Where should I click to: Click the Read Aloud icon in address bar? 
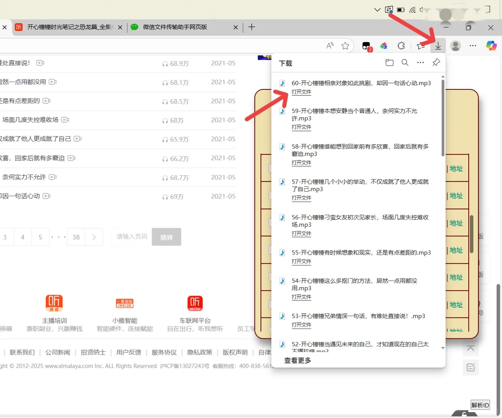[330, 46]
